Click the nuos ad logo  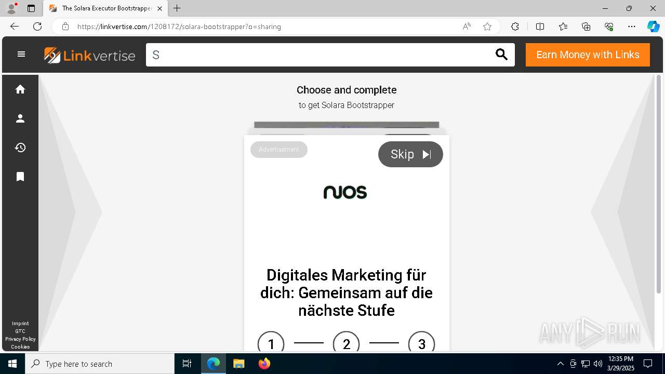point(345,192)
